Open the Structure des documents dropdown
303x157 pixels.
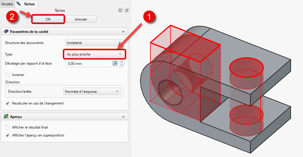tap(93, 43)
